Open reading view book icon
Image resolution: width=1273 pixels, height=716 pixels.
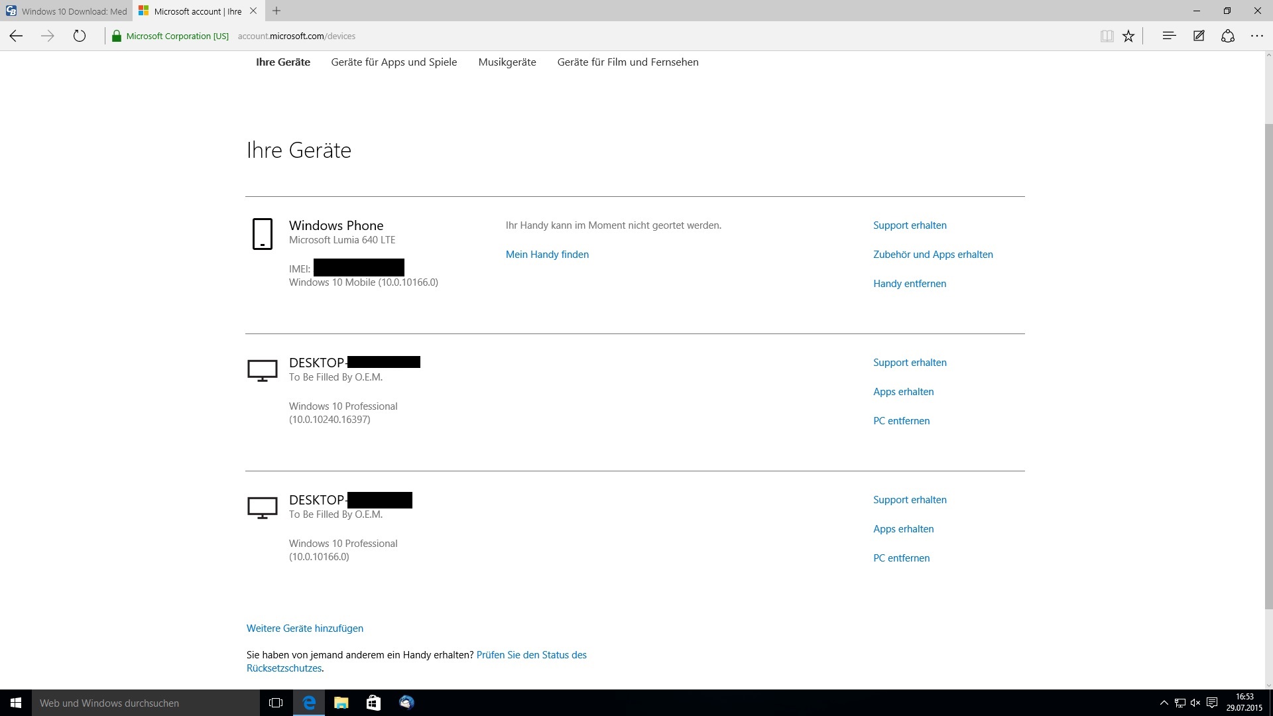[1107, 36]
